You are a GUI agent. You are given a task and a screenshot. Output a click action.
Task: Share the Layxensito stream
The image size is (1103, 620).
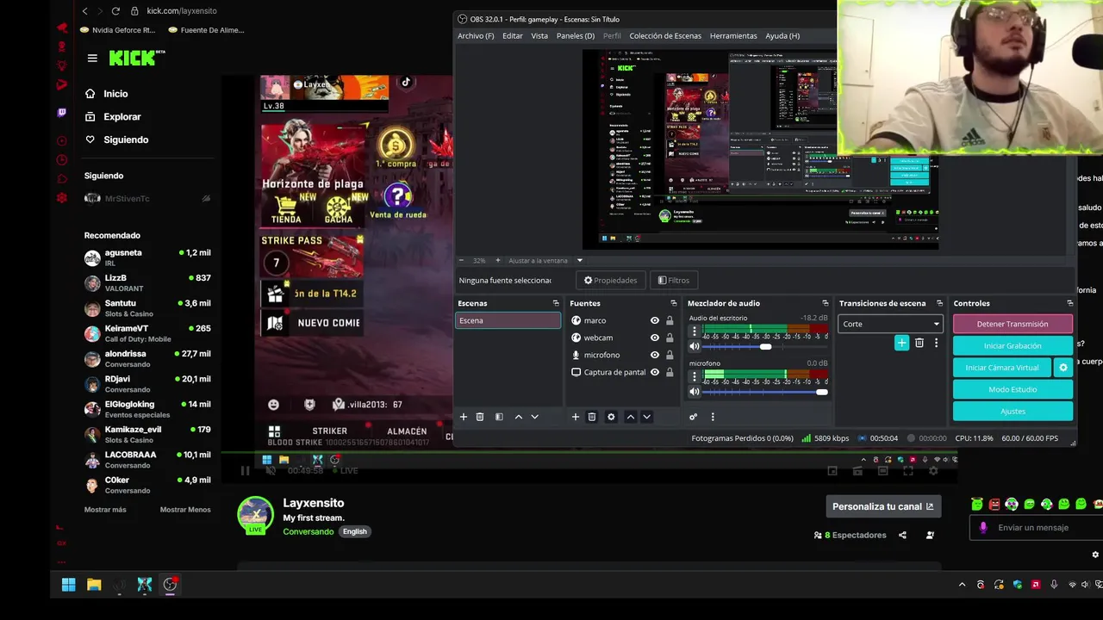pos(902,535)
